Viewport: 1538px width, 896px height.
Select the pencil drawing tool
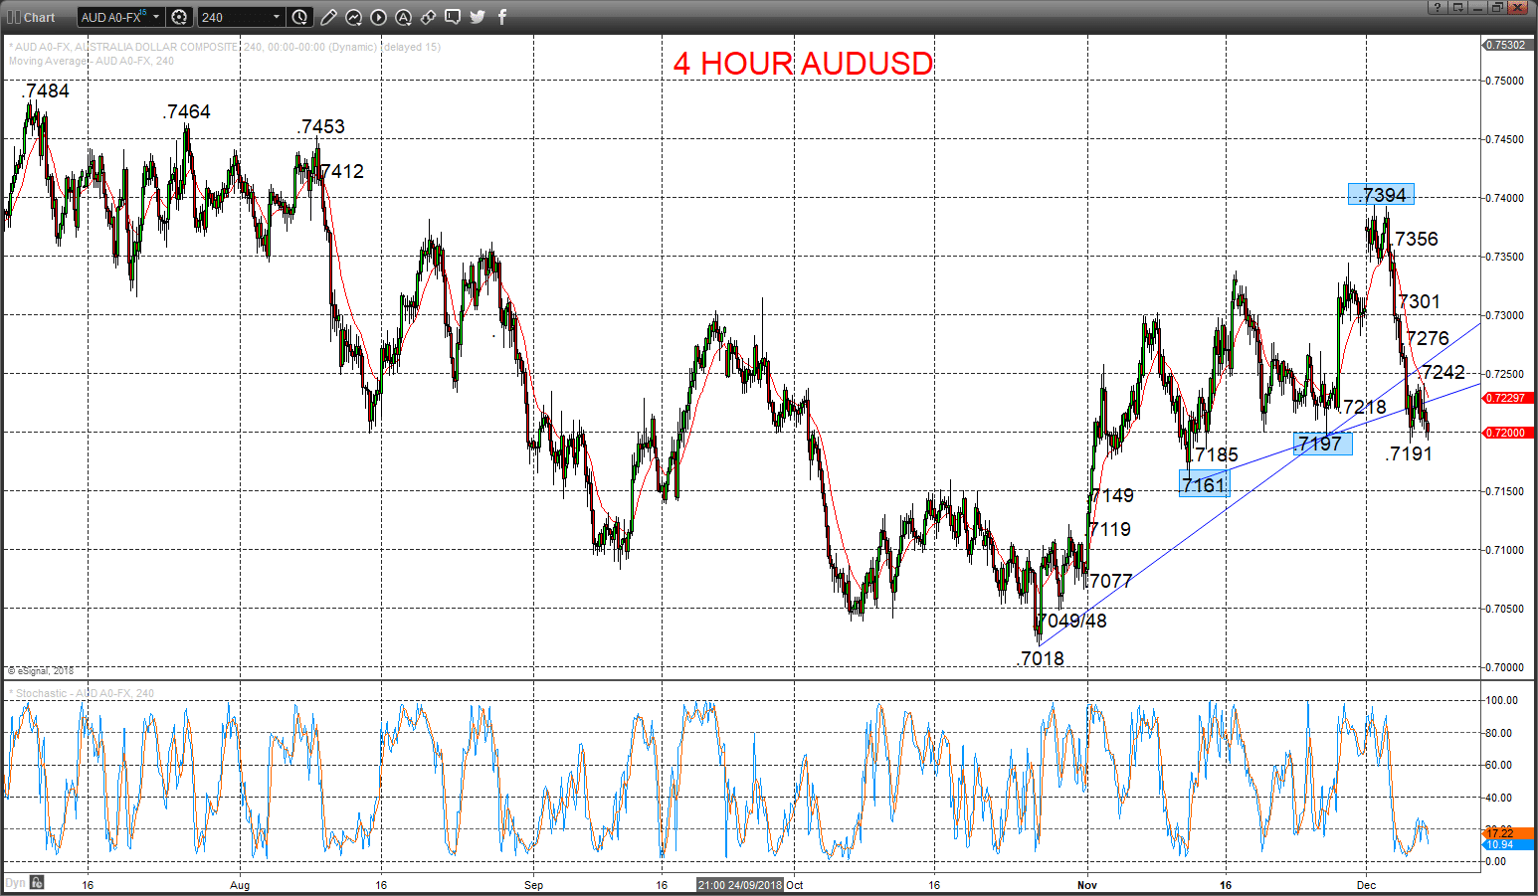[x=328, y=17]
